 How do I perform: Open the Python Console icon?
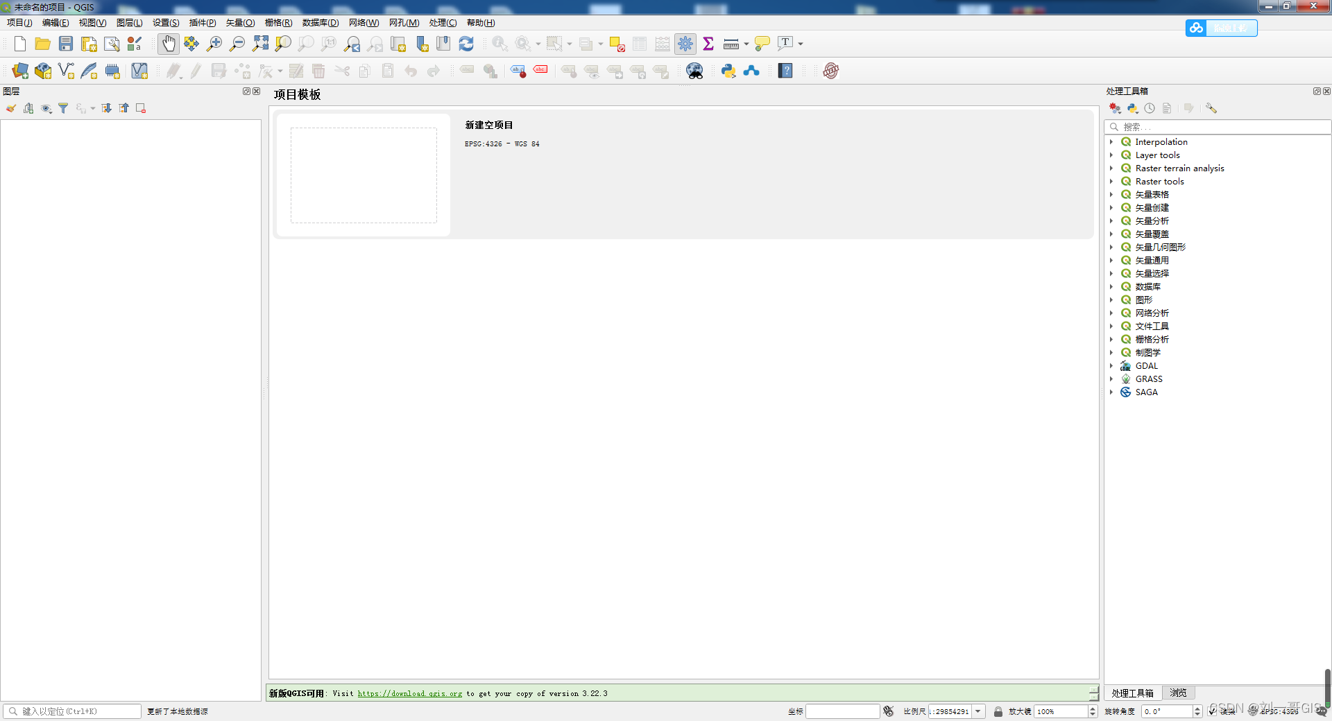pos(728,71)
